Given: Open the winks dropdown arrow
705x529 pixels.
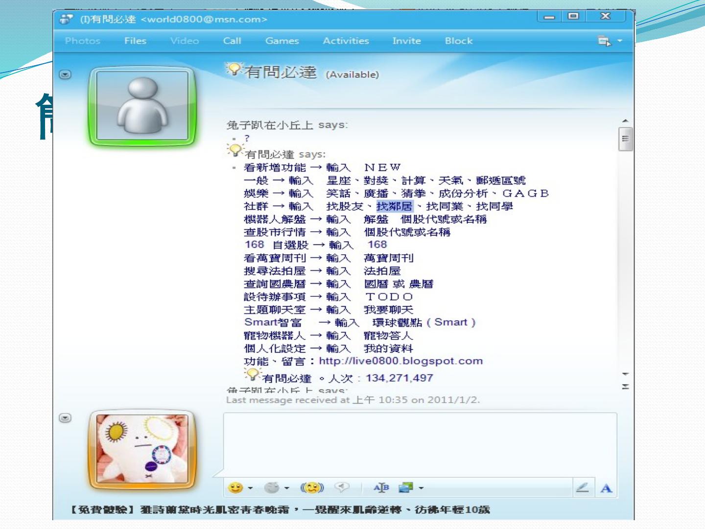Looking at the screenshot, I should click(x=286, y=488).
